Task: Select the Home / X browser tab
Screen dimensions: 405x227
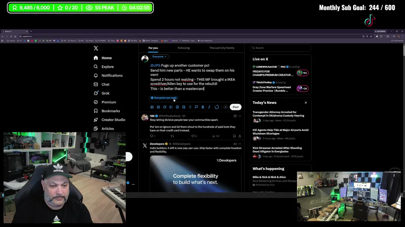Action: [14, 32]
